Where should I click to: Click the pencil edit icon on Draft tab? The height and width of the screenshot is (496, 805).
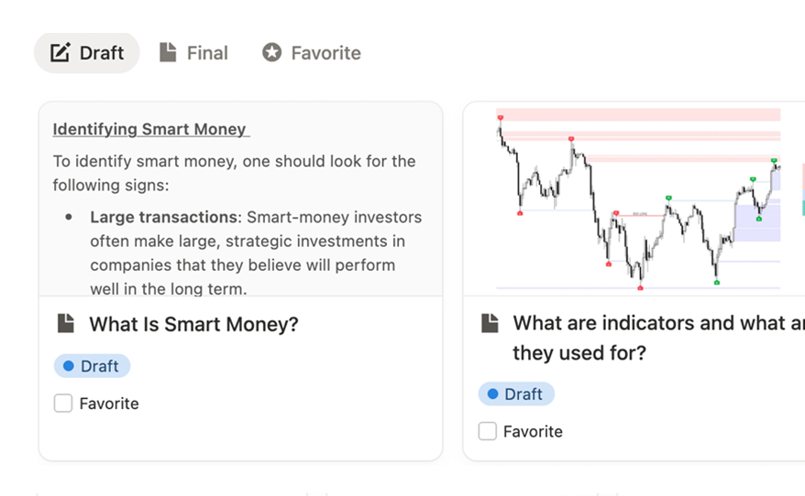tap(60, 53)
